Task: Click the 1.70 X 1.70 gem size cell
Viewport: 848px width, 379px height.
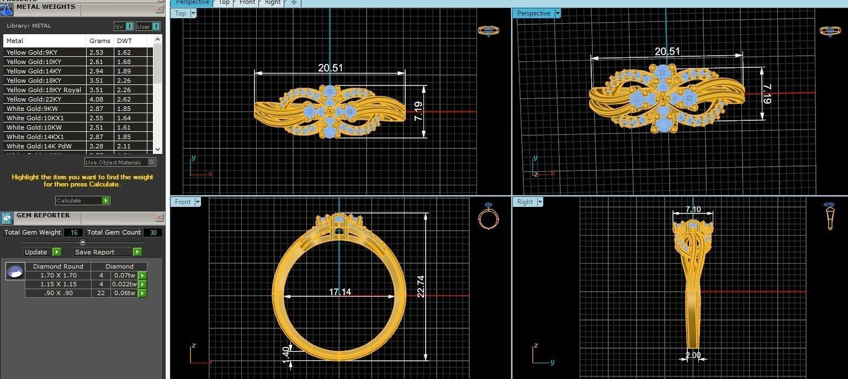Action: 58,275
